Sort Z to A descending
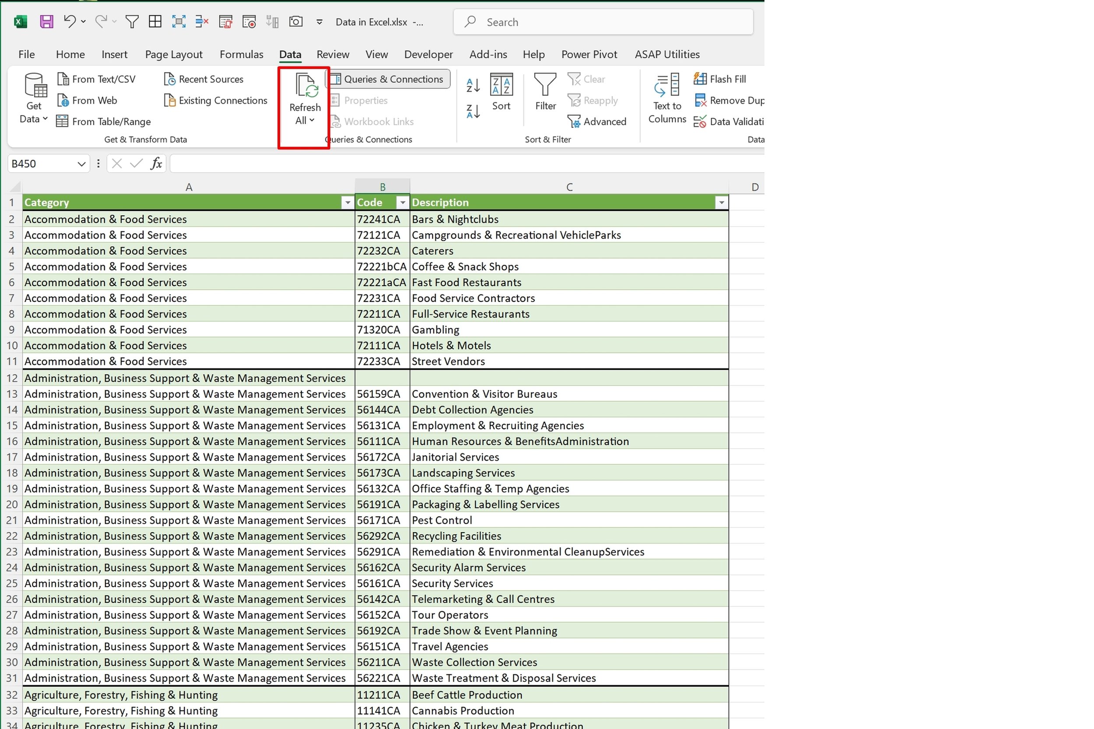The height and width of the screenshot is (729, 1094). pos(473,111)
